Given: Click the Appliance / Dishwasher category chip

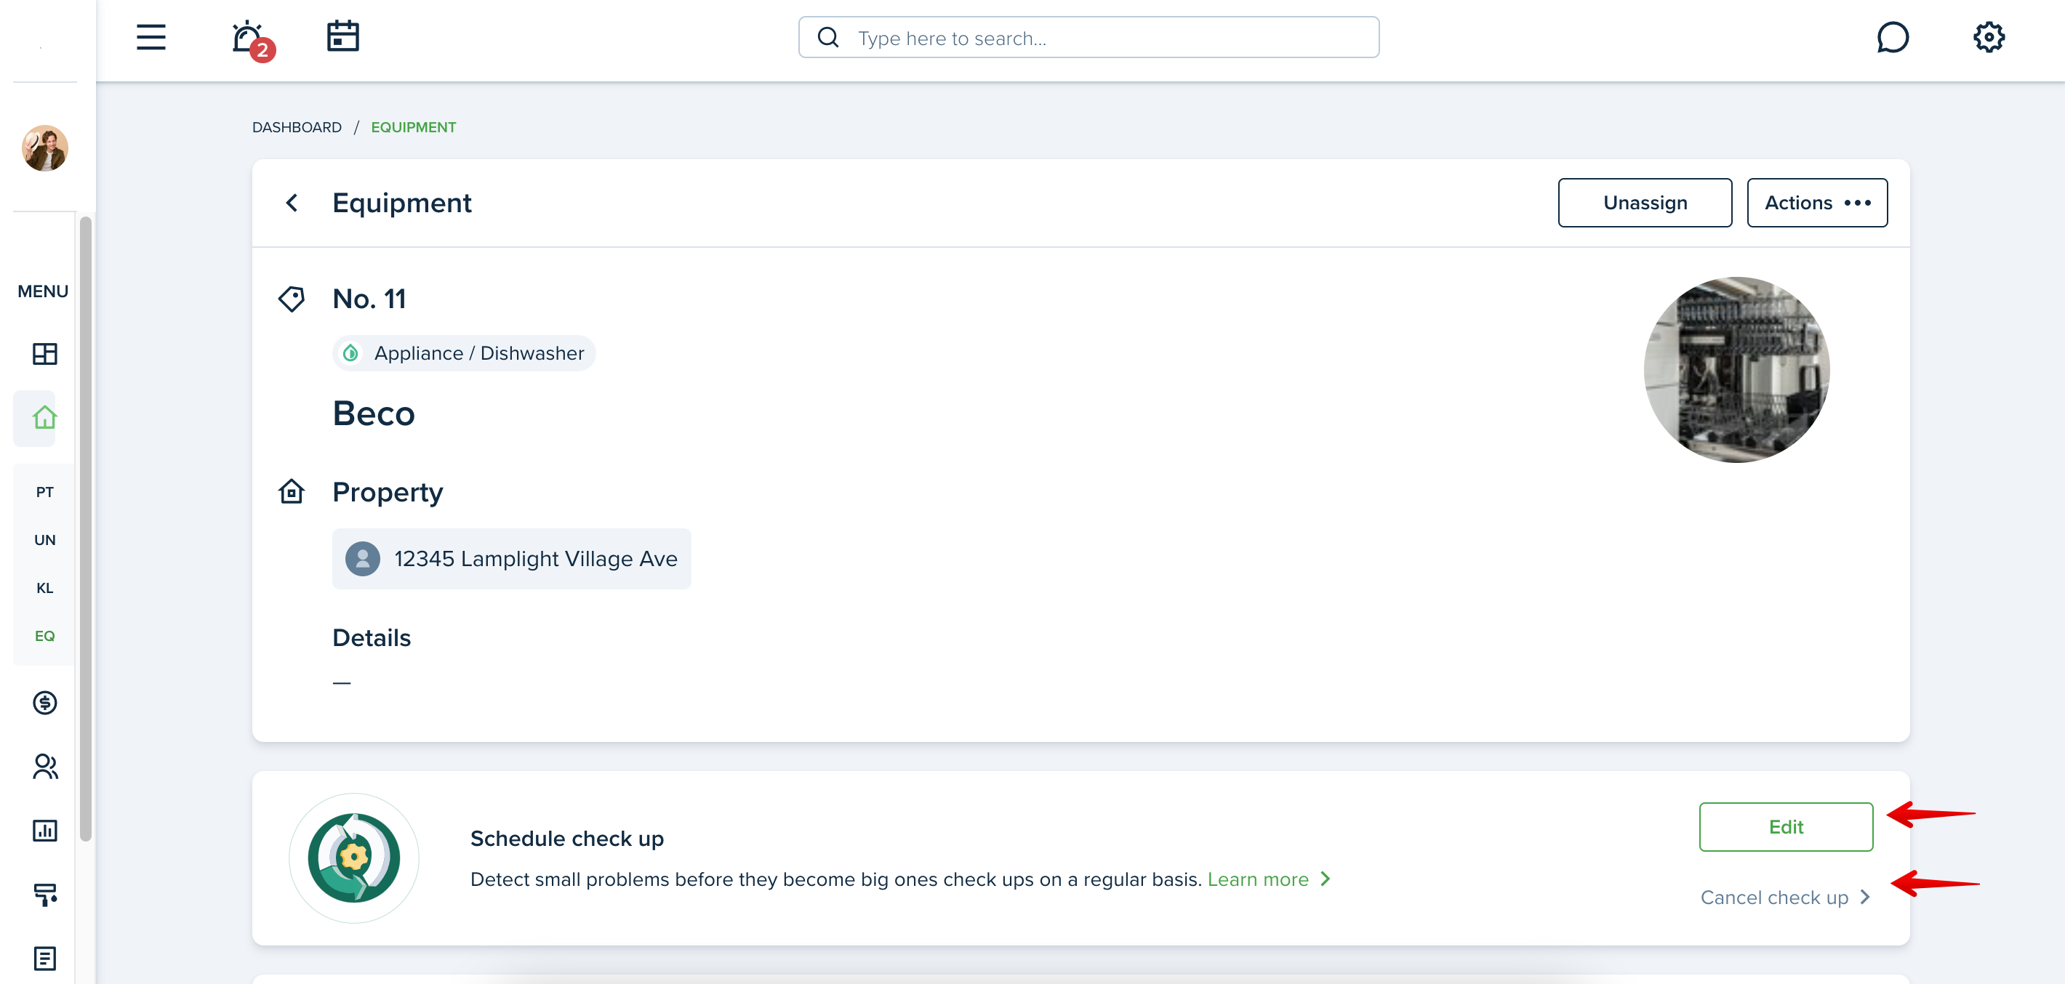Looking at the screenshot, I should [464, 353].
